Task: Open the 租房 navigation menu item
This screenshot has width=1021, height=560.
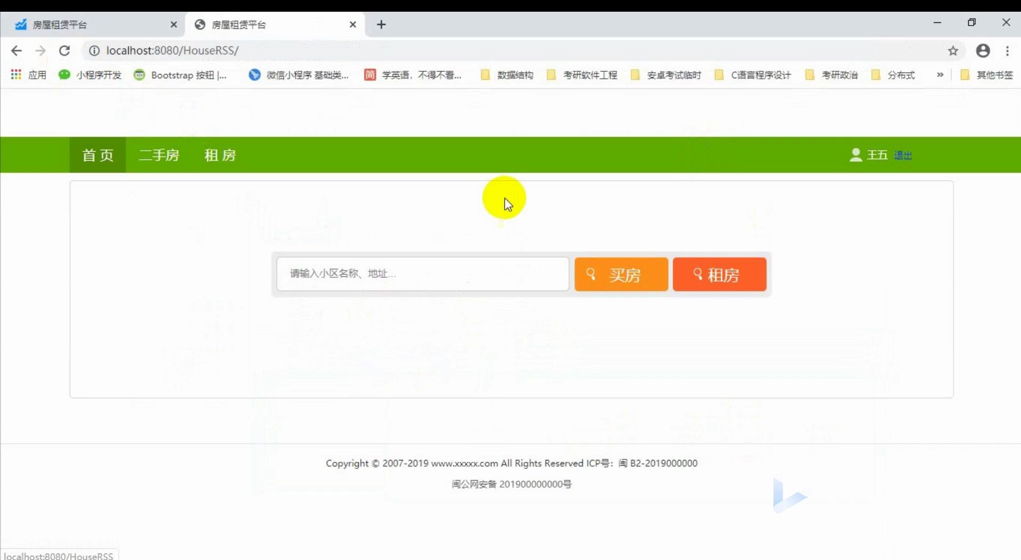Action: [x=220, y=155]
